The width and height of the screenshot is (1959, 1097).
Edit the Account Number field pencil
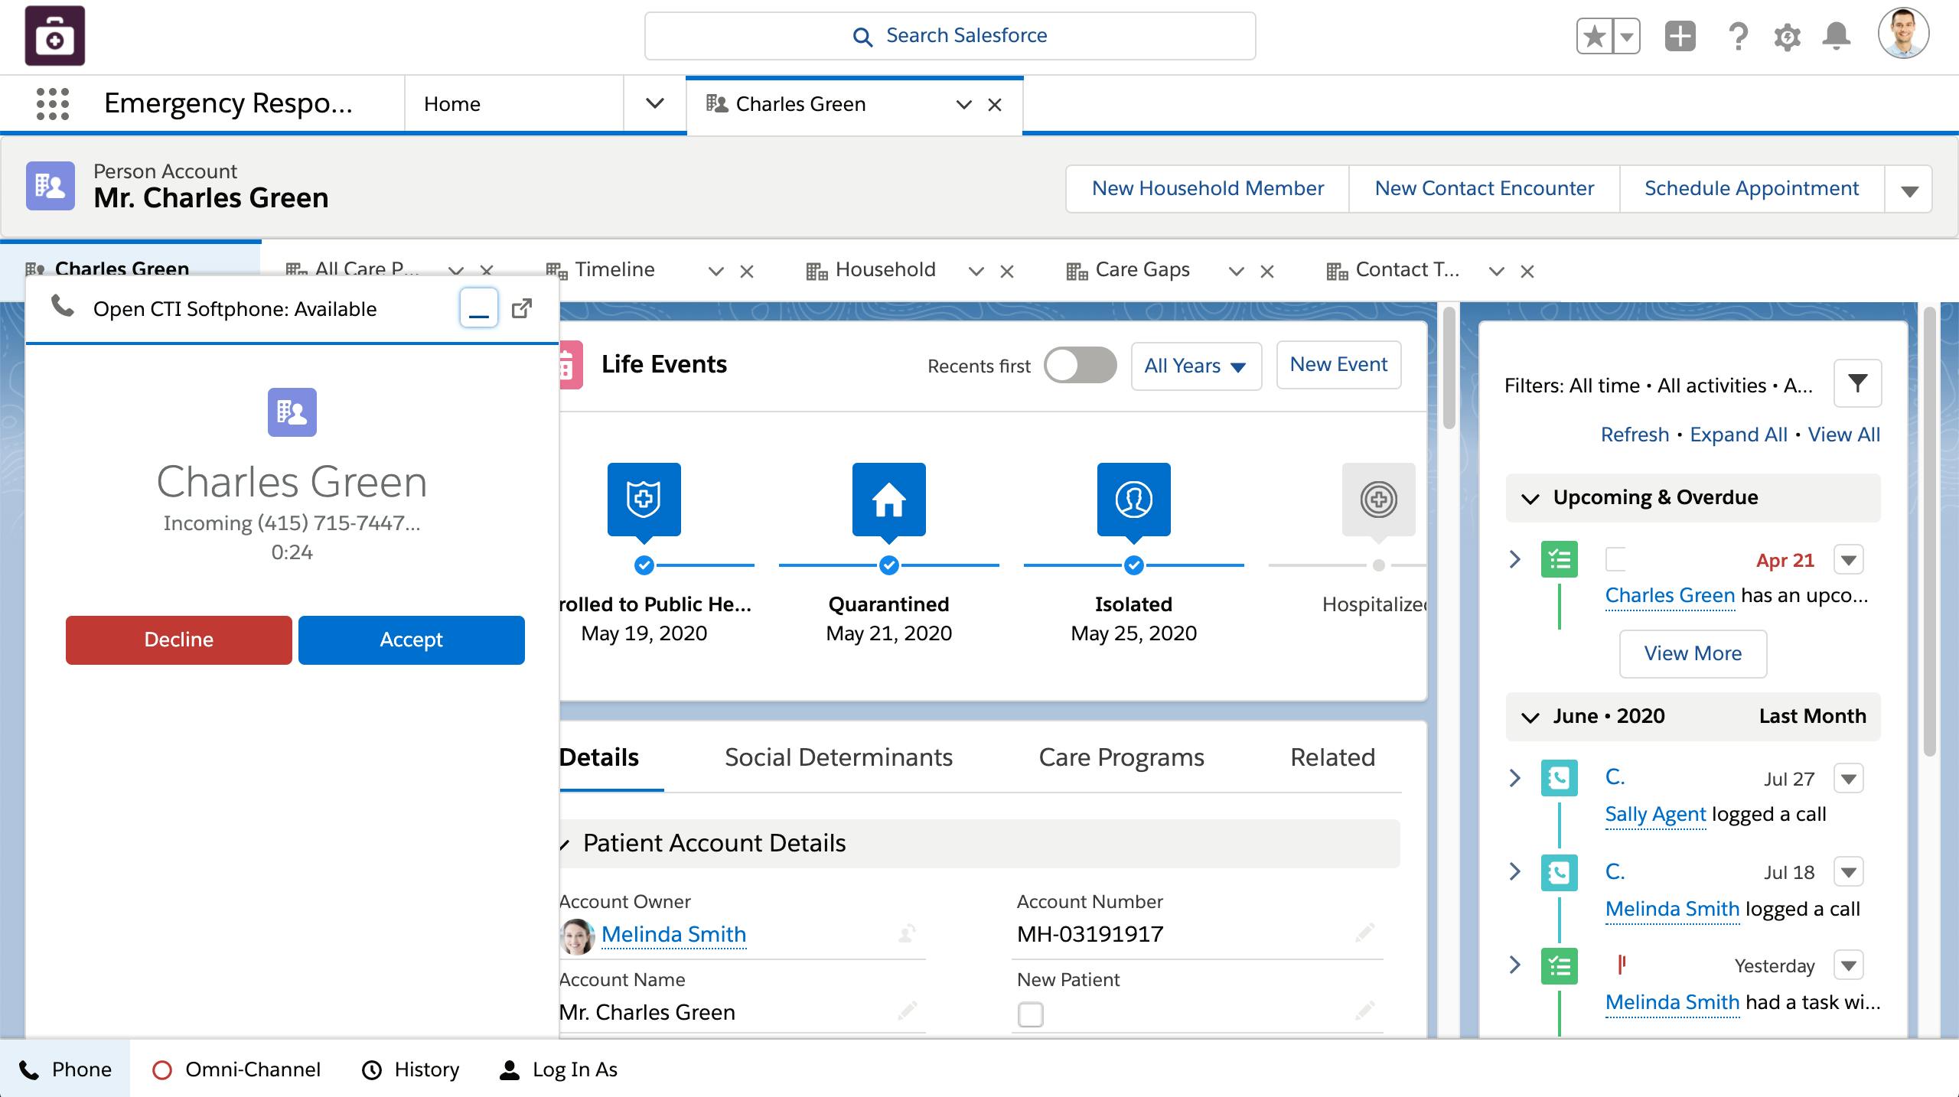tap(1365, 933)
